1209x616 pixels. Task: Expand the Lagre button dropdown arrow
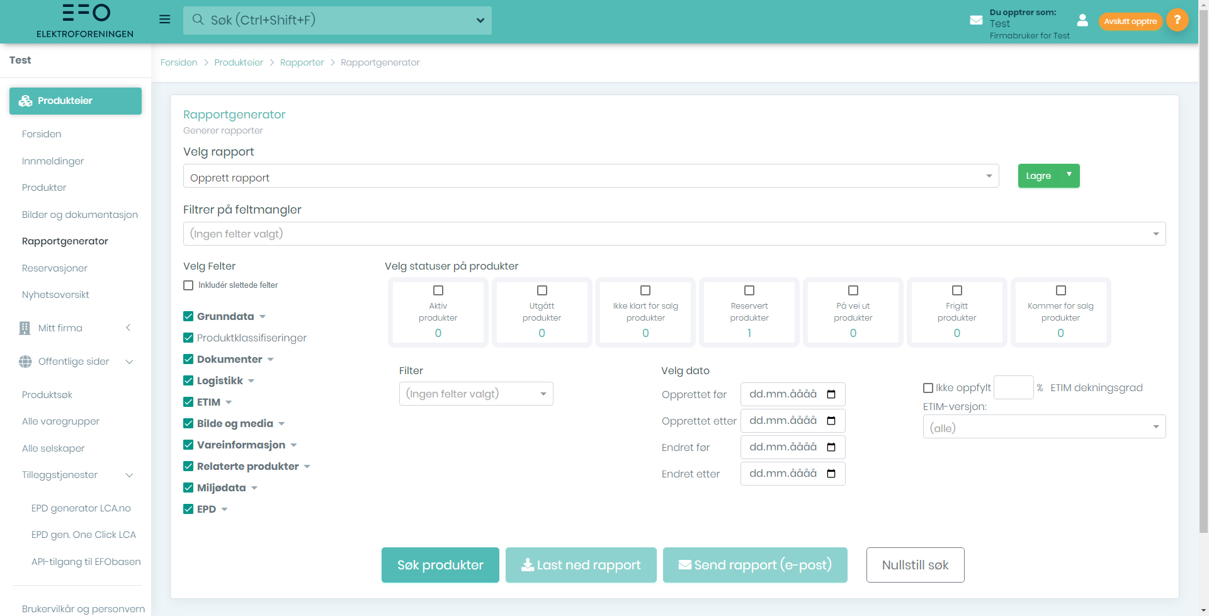[1069, 175]
